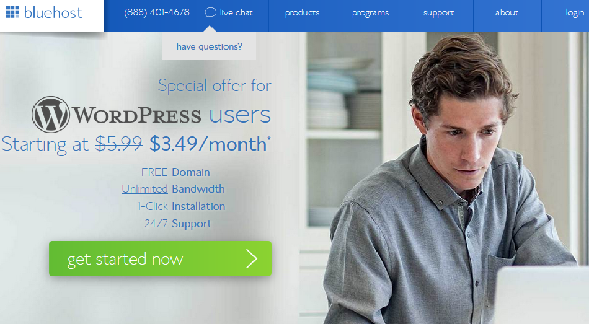Click the get started now button

[160, 259]
